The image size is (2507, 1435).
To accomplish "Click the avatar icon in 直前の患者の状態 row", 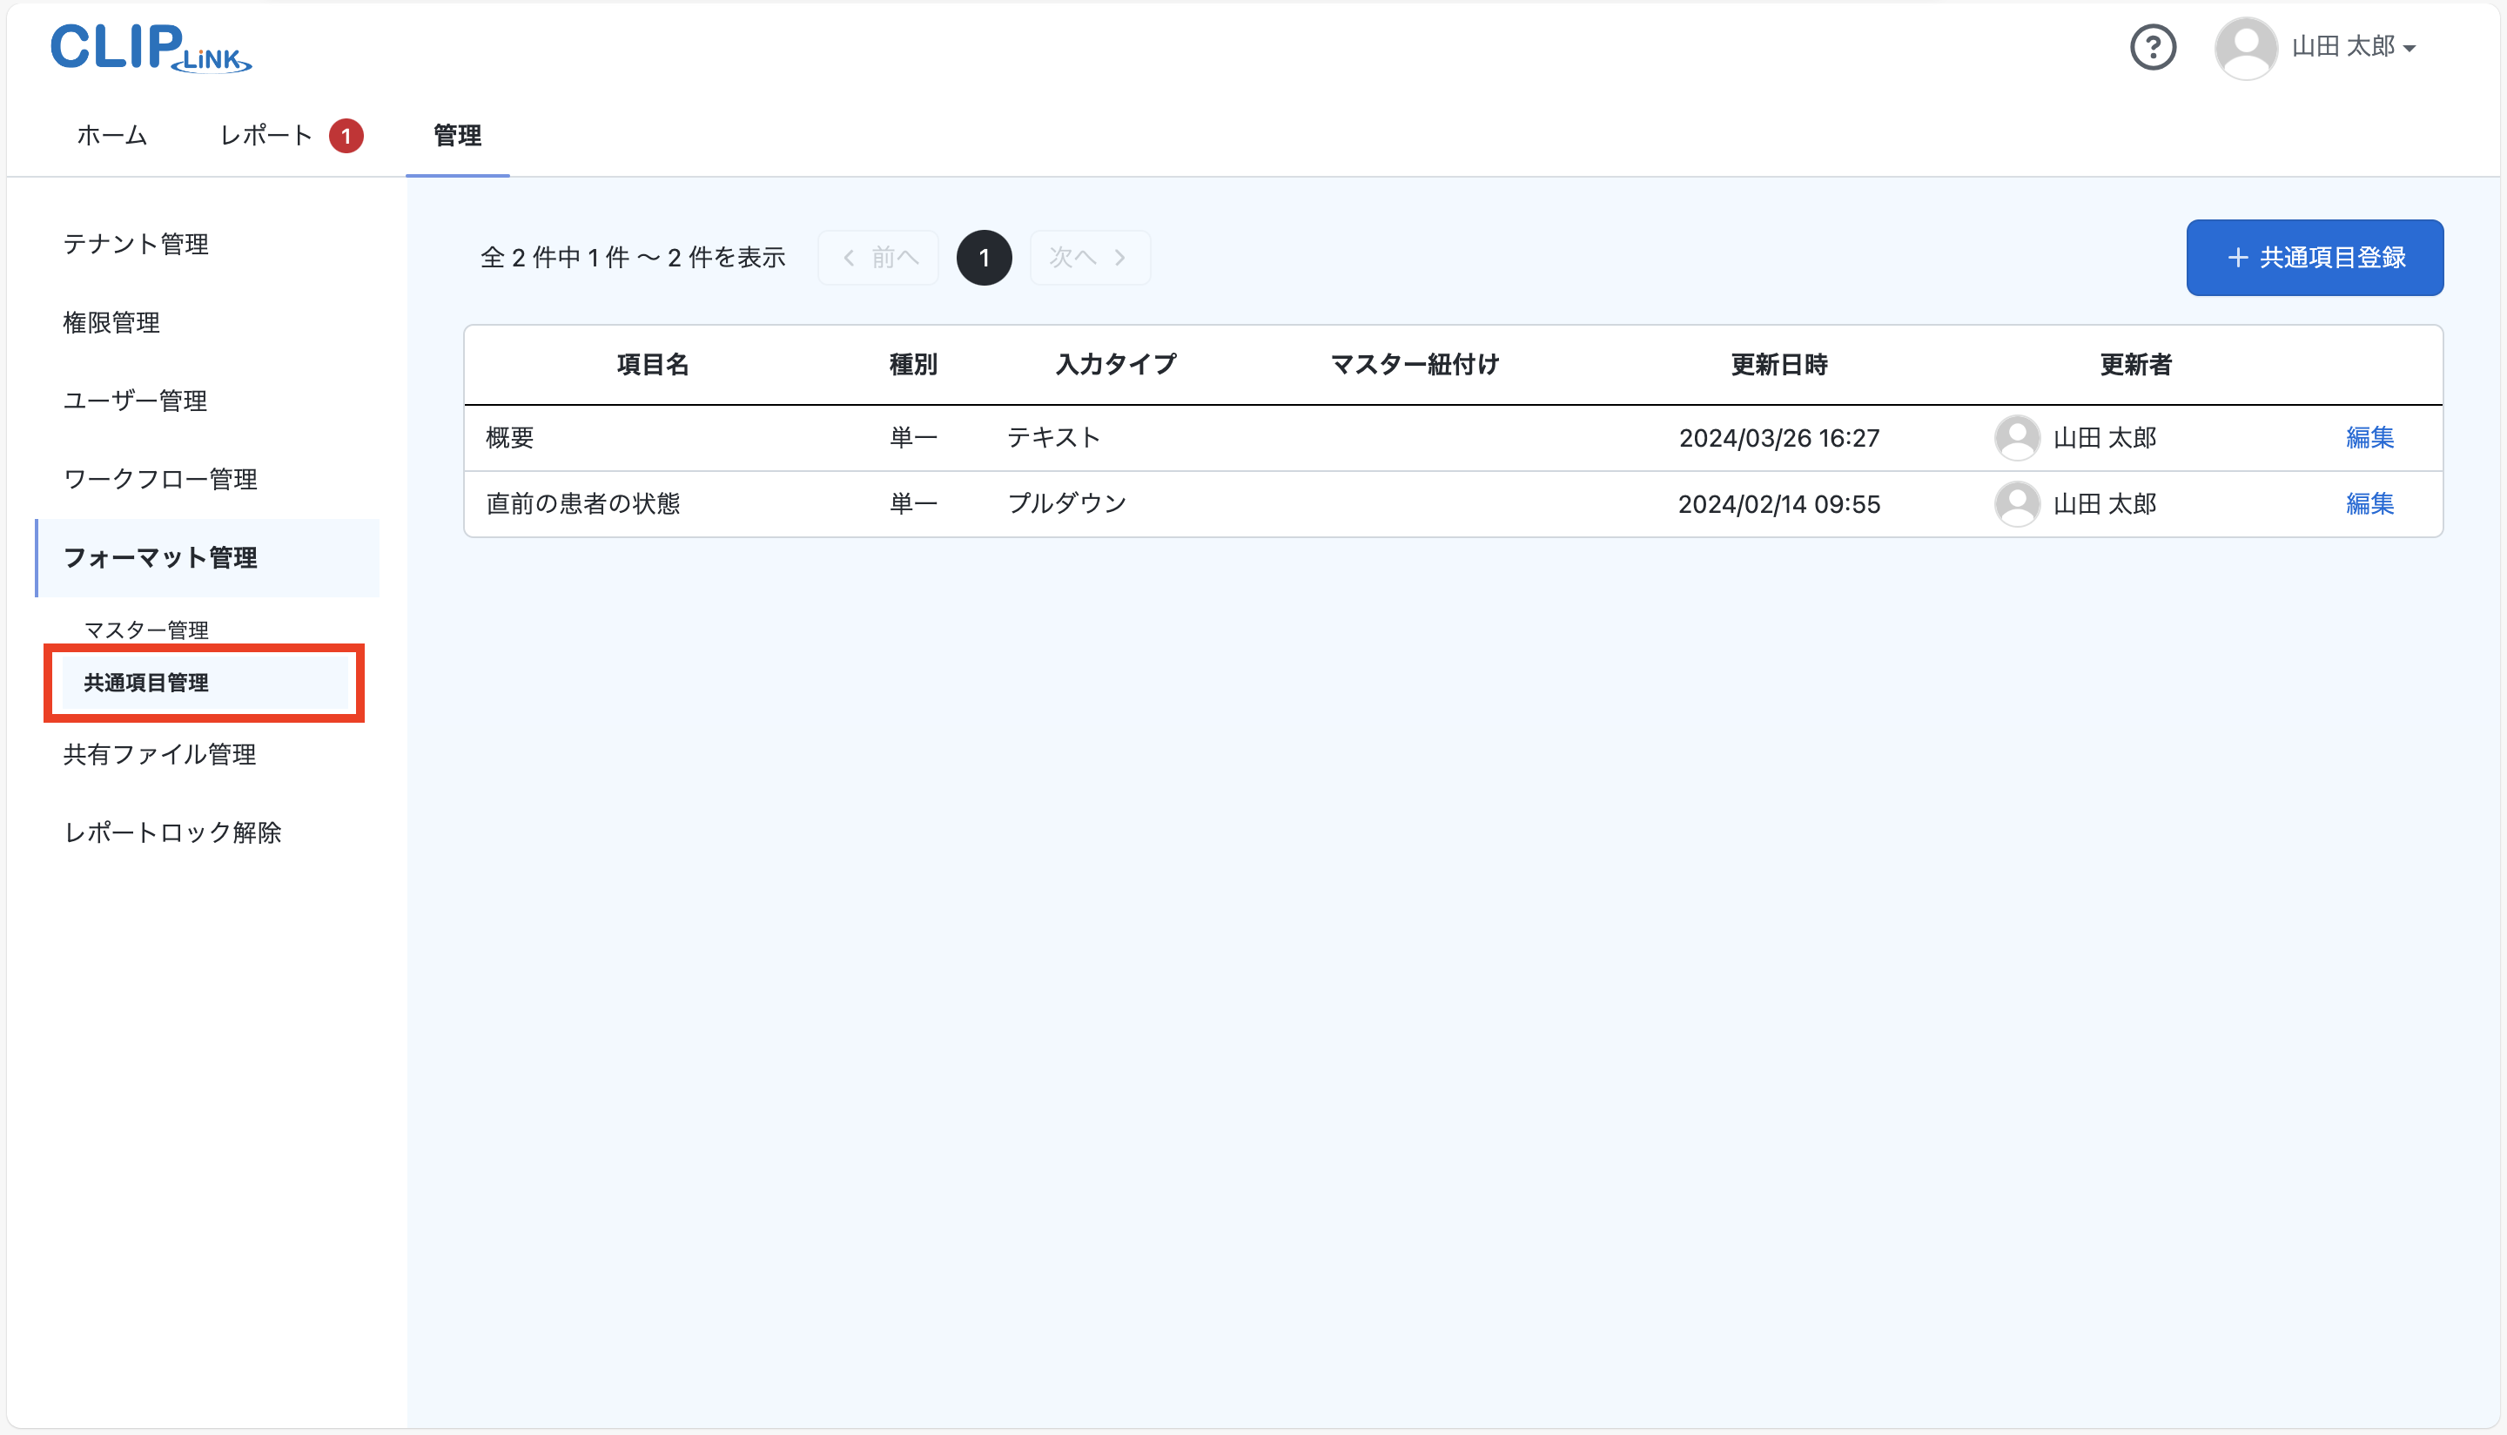I will pyautogui.click(x=2018, y=502).
